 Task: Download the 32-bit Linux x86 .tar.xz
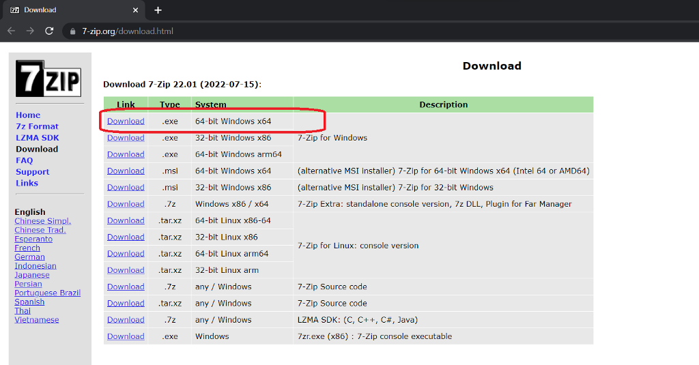[x=126, y=237]
